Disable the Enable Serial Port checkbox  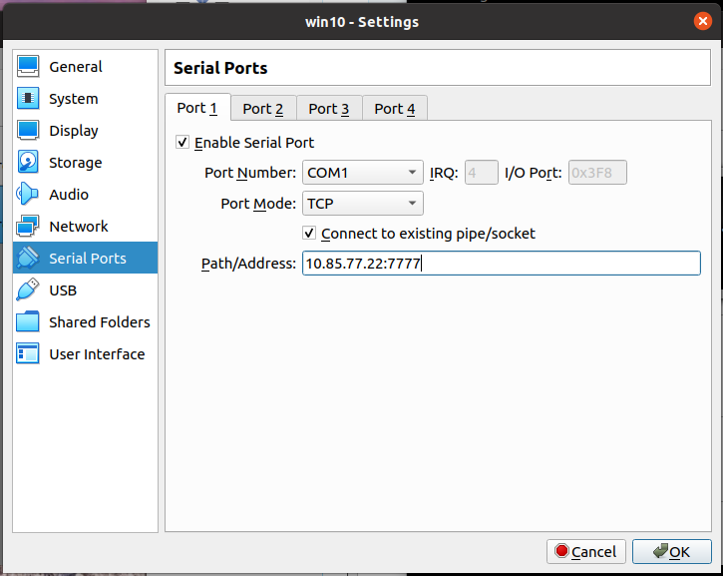coord(182,143)
